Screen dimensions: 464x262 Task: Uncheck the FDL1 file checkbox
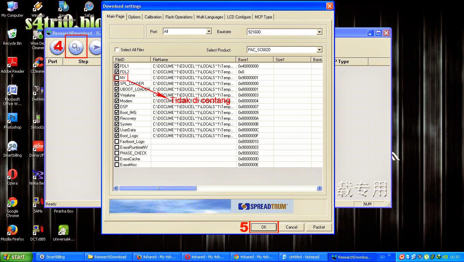tap(117, 66)
